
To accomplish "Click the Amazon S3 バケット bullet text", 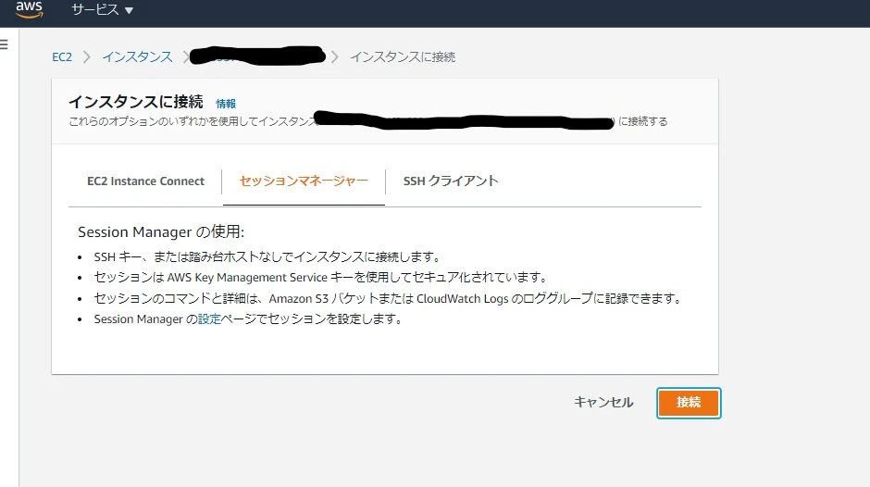I will 387,298.
